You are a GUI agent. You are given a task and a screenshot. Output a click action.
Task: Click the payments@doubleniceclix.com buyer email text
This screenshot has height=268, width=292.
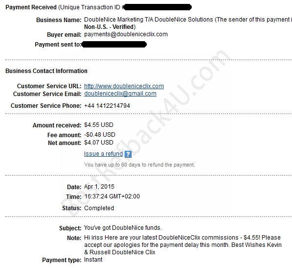pyautogui.click(x=126, y=34)
